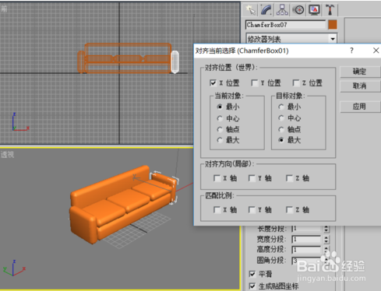381x291 pixels.
Task: Click the 透视 viewport label
Action: [8, 155]
